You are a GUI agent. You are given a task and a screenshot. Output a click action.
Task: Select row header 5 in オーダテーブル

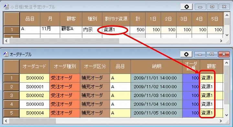[11, 113]
